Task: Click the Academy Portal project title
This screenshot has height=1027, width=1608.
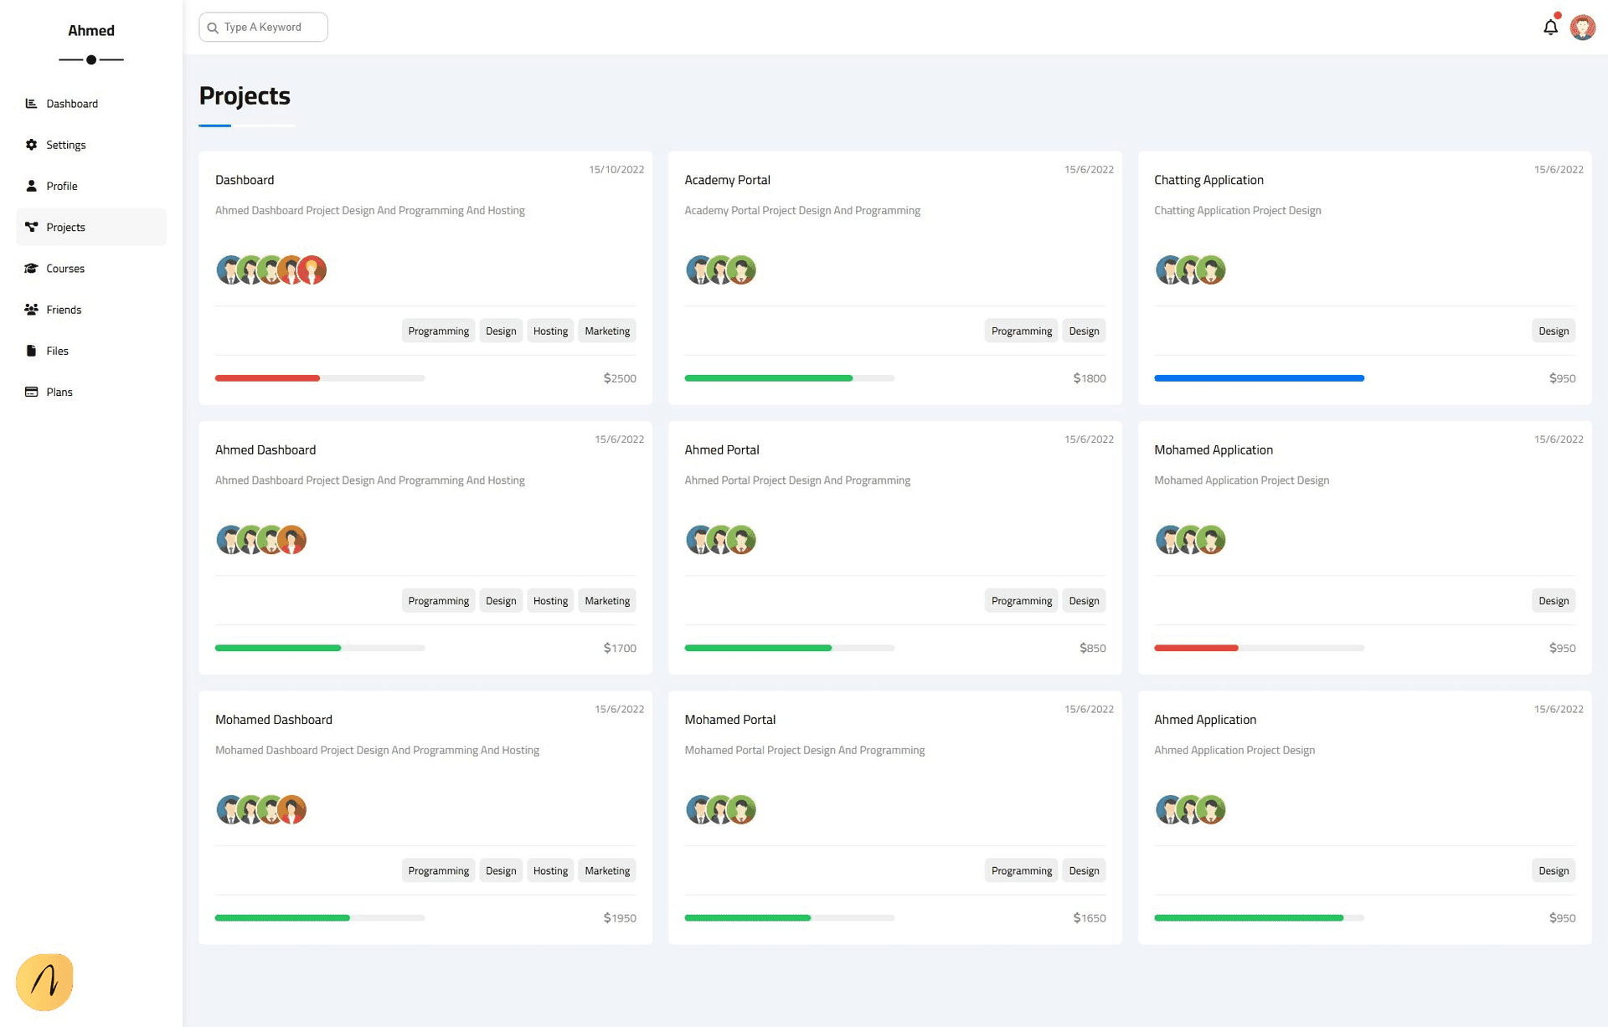Action: click(x=727, y=180)
